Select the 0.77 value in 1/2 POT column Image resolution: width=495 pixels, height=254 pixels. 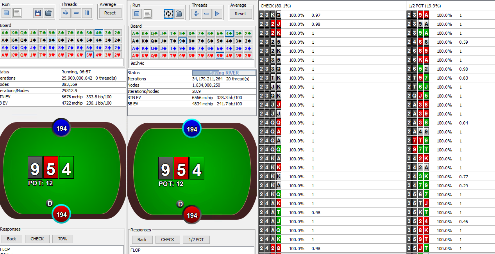[464, 177]
